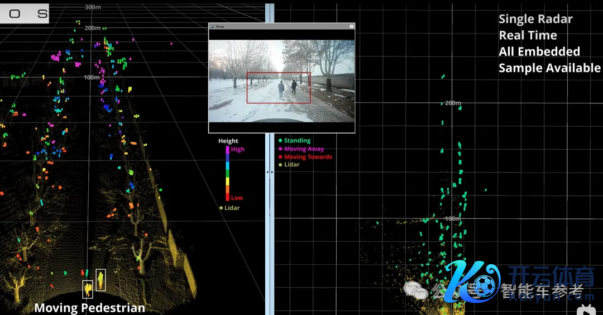The height and width of the screenshot is (315, 603).
Task: Click the WeChat logo watermark icon
Action: pos(415,289)
